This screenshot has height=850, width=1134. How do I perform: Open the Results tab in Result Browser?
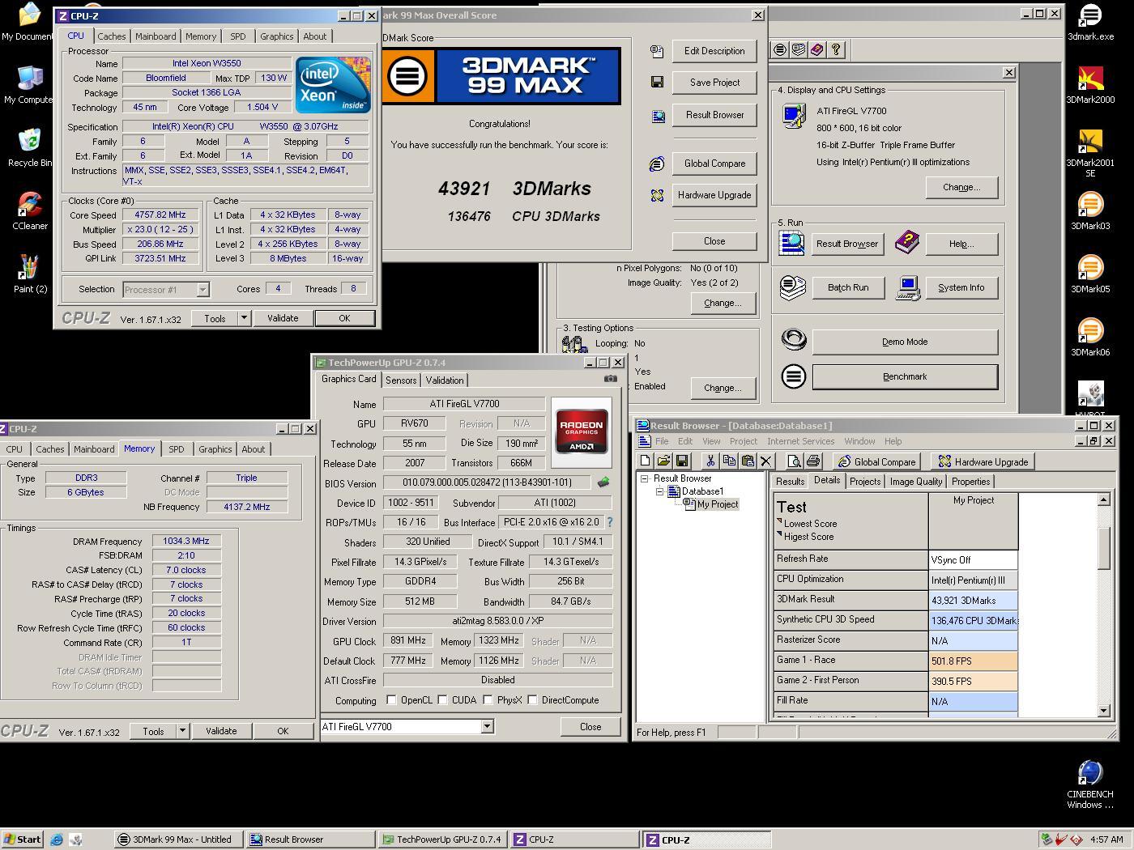click(790, 481)
